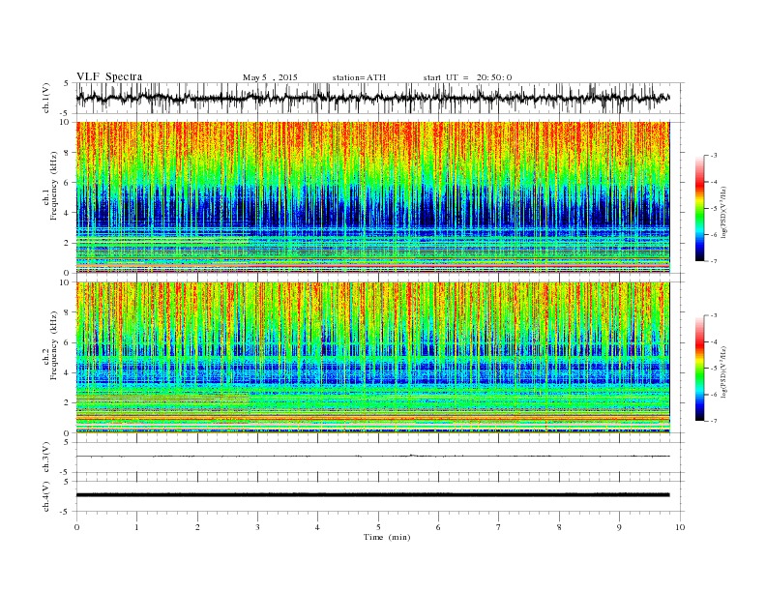This screenshot has height=592, width=766.
Task: Click inside the ch.1 spectrogram panel
Action: (372, 197)
